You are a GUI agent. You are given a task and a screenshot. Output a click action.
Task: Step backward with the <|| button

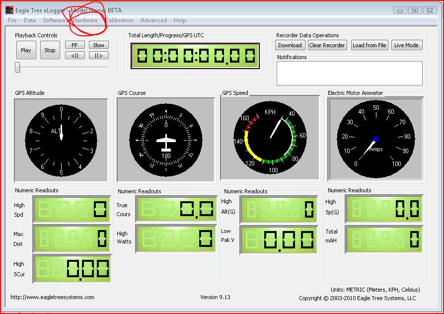(75, 56)
